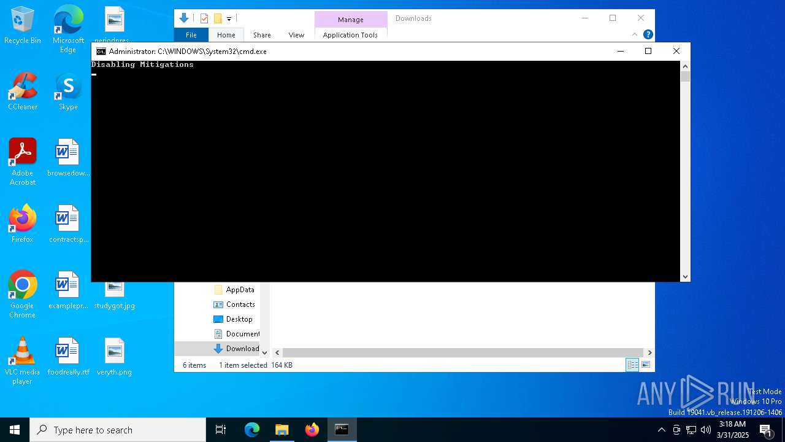Open CCleaner desktop shortcut

tap(23, 92)
